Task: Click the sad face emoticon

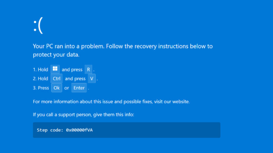Action: coord(38,26)
